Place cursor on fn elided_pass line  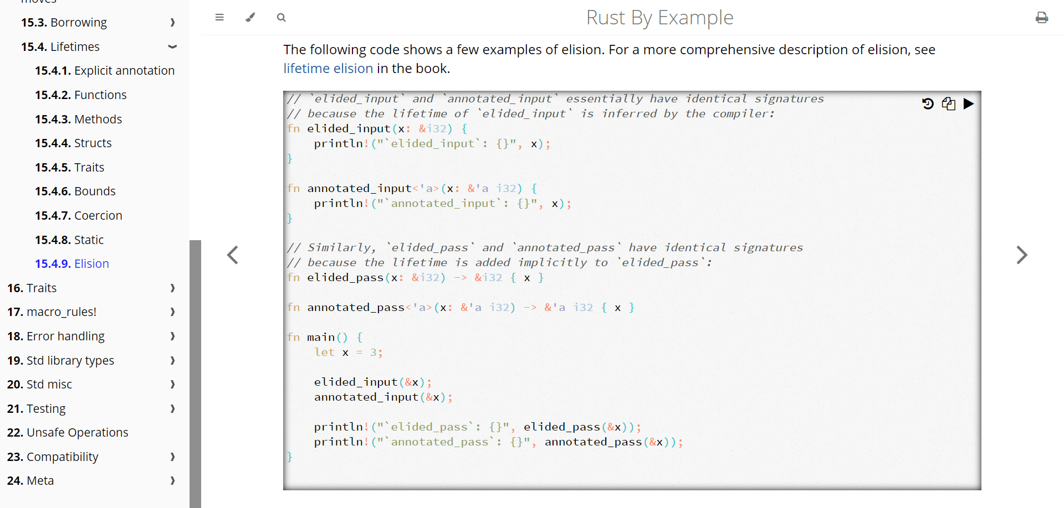tap(416, 277)
